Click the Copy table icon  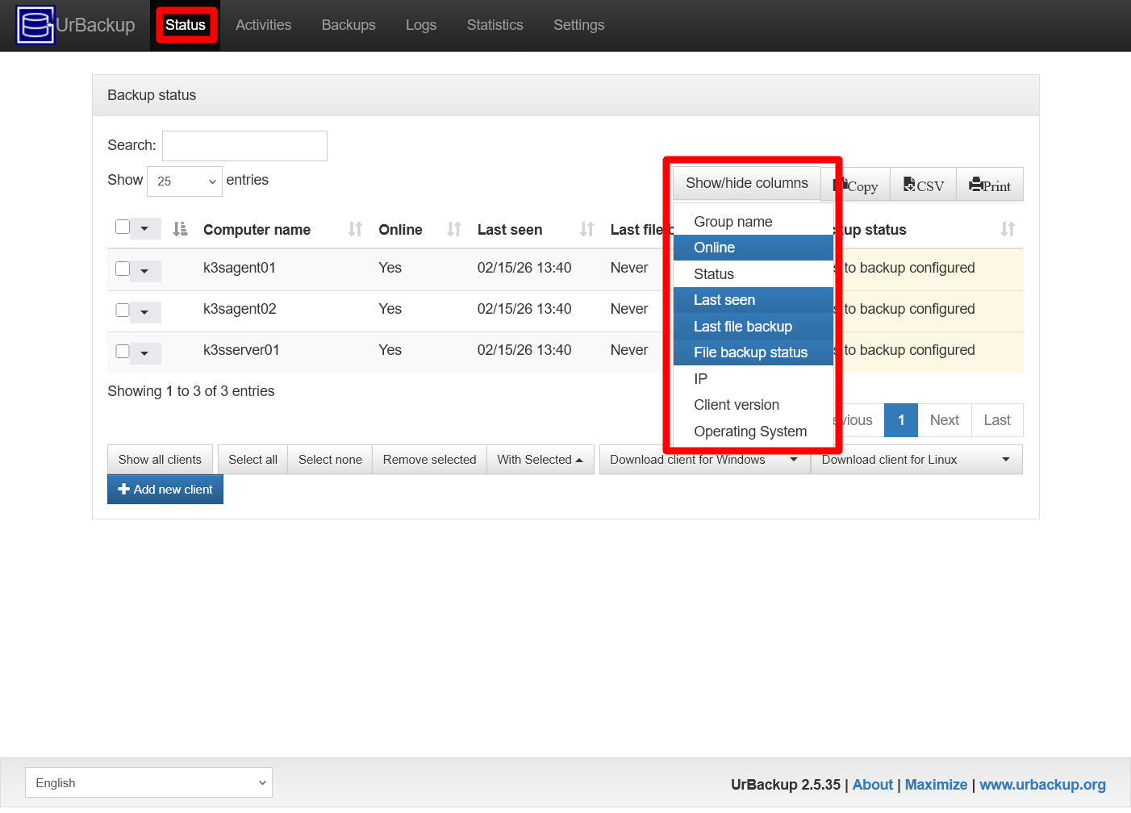click(x=844, y=186)
